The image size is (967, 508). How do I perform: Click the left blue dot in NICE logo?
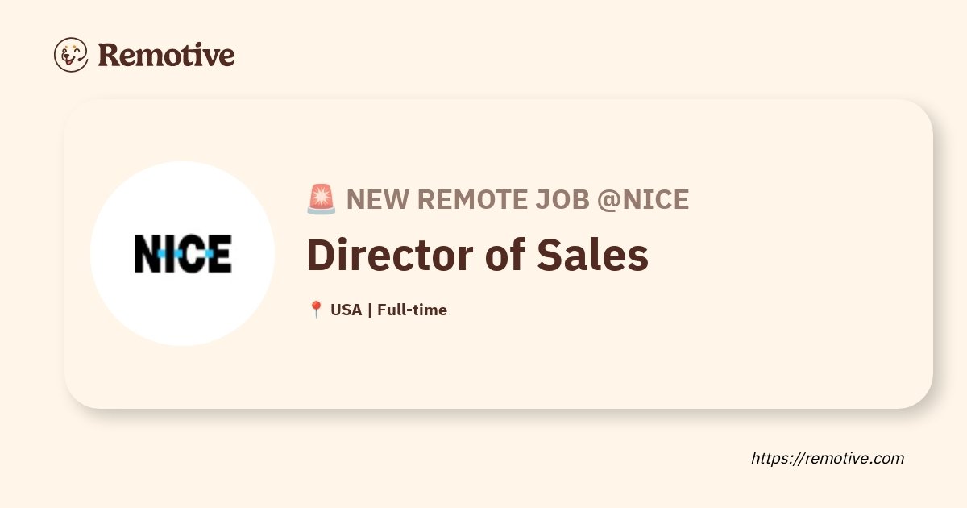(161, 254)
